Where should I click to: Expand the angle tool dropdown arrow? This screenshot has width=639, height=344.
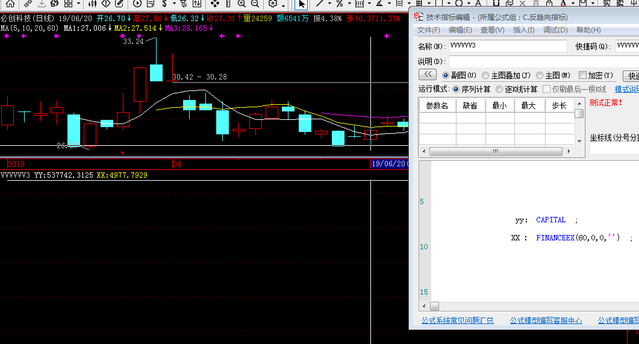point(389,3)
